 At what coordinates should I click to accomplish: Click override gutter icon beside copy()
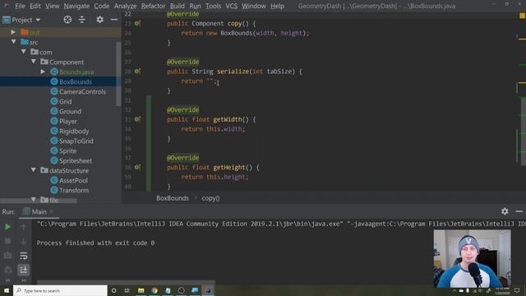click(137, 23)
